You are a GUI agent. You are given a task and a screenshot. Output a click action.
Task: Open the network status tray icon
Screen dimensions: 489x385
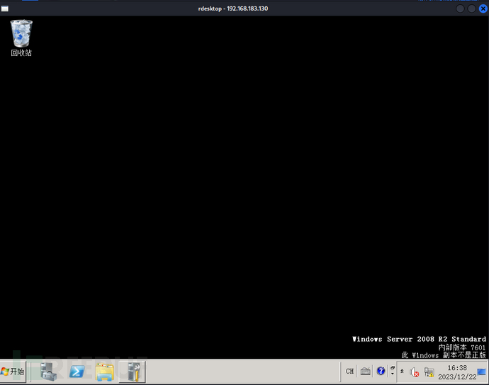pyautogui.click(x=429, y=372)
